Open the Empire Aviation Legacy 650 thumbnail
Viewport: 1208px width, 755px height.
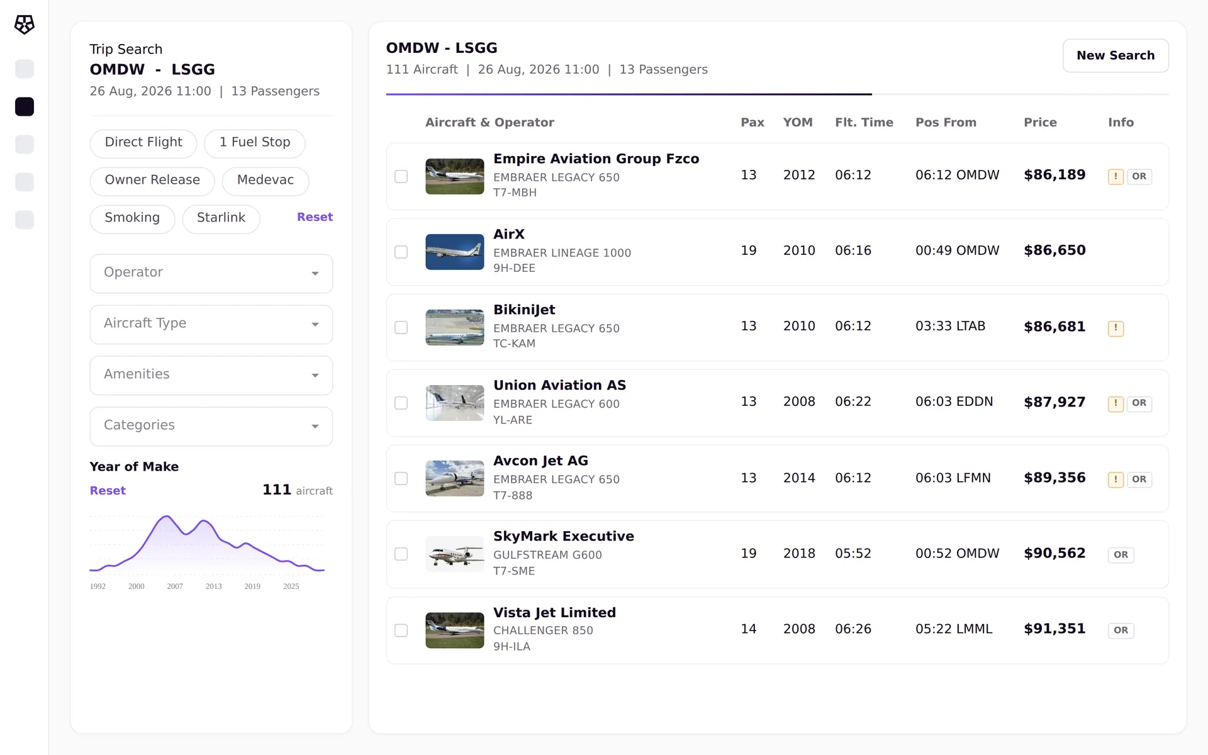click(x=454, y=176)
